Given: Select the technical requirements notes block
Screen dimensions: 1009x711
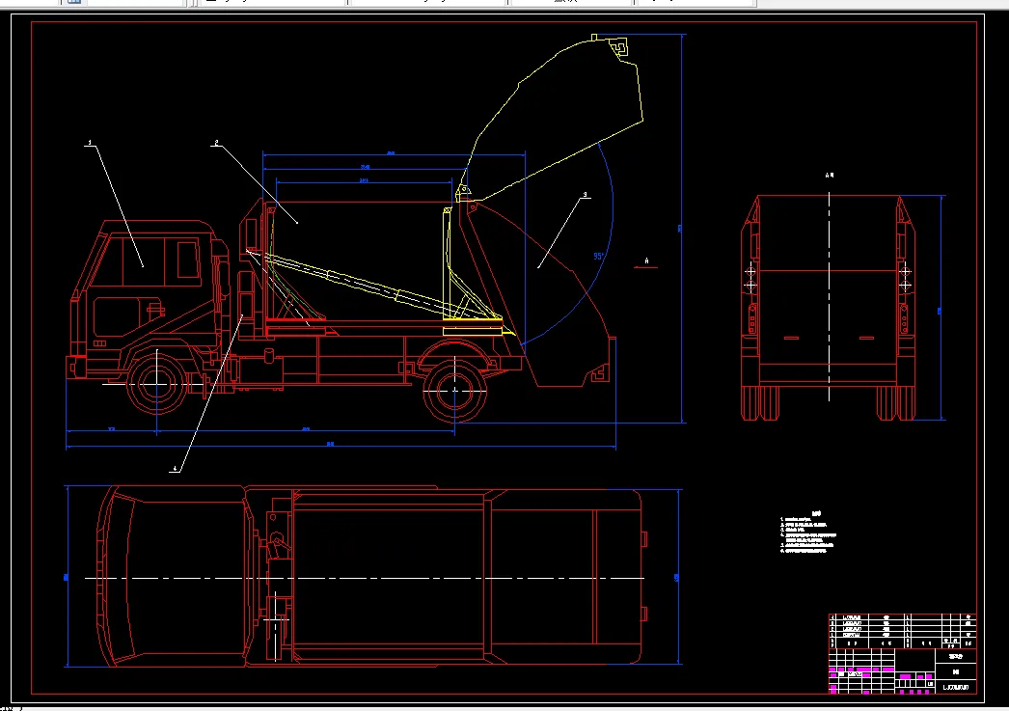Looking at the screenshot, I should (x=808, y=533).
